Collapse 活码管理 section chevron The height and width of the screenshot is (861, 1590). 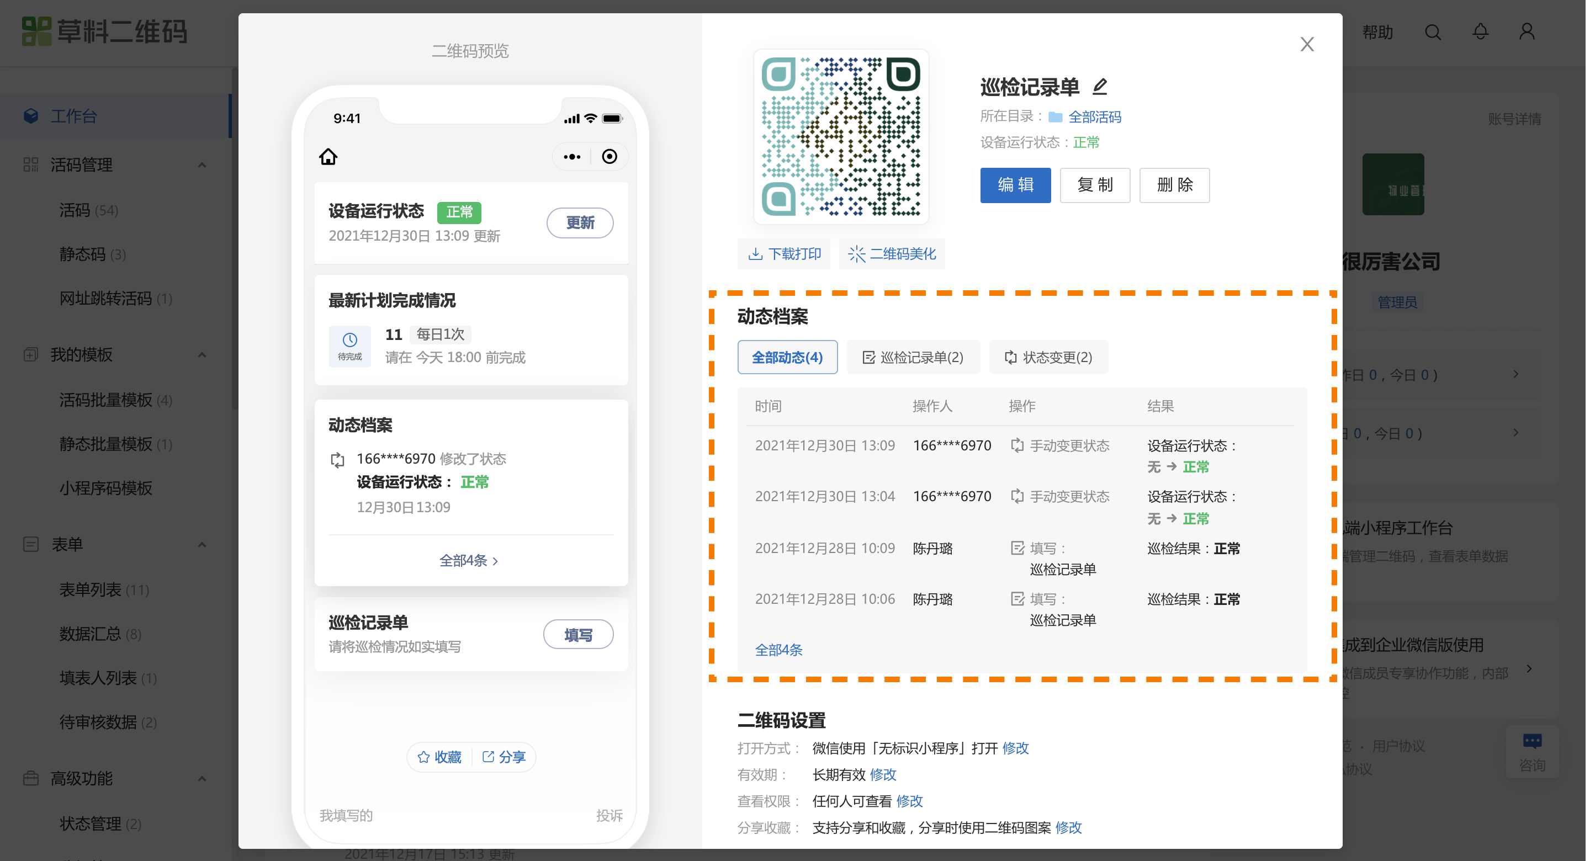point(203,165)
